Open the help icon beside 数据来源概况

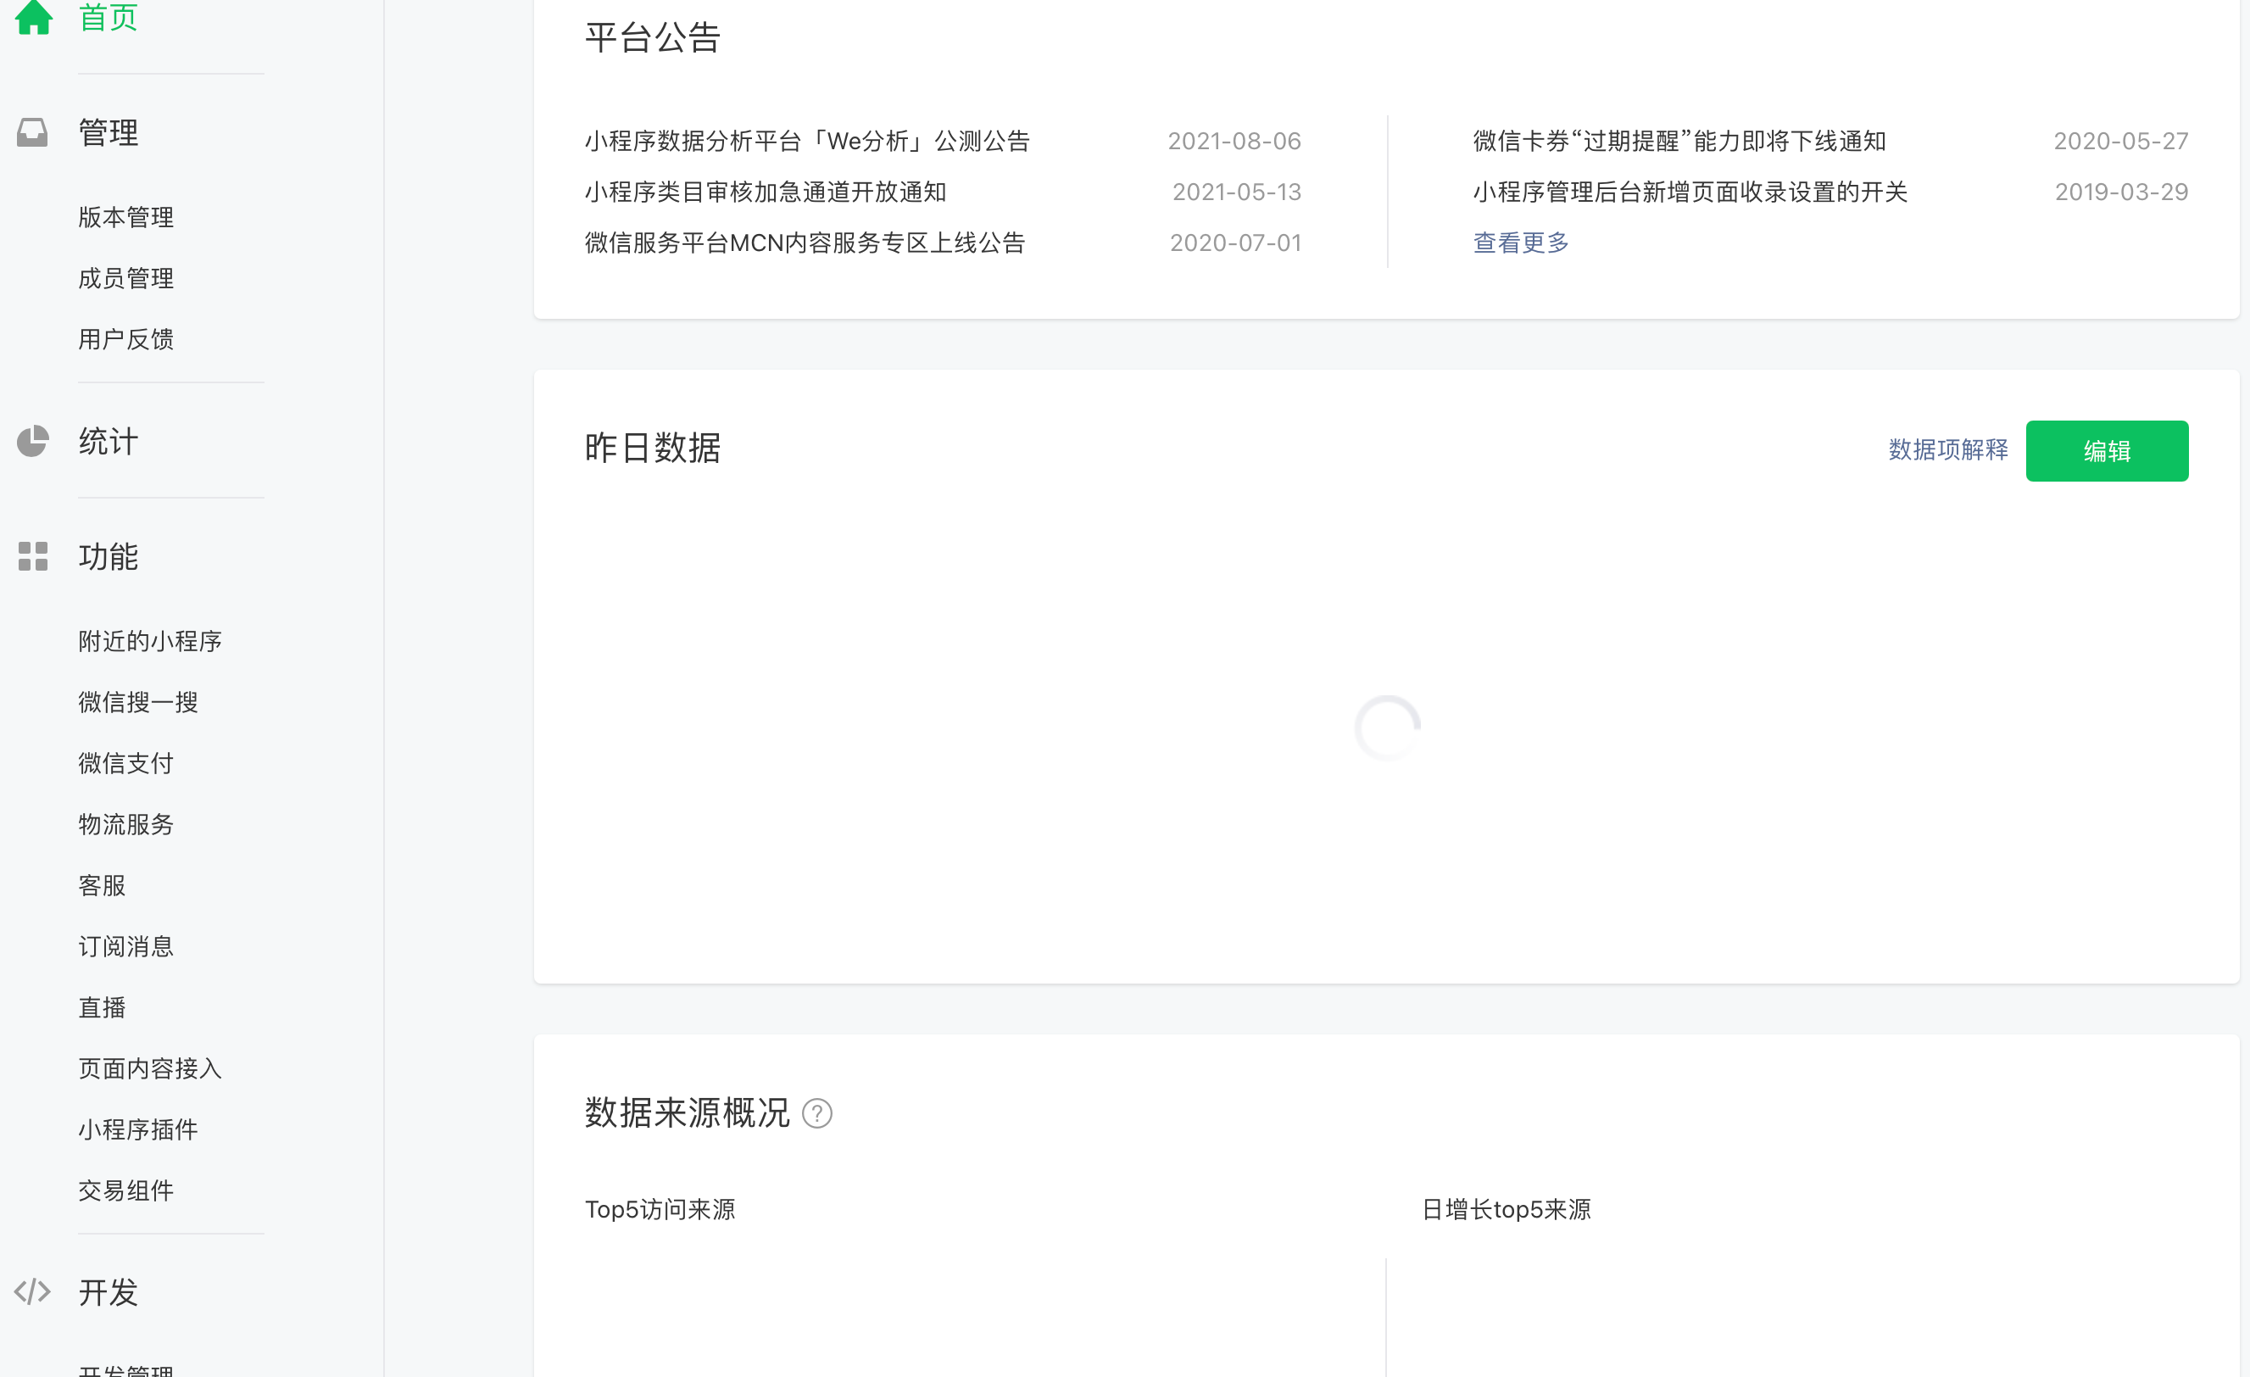[817, 1113]
